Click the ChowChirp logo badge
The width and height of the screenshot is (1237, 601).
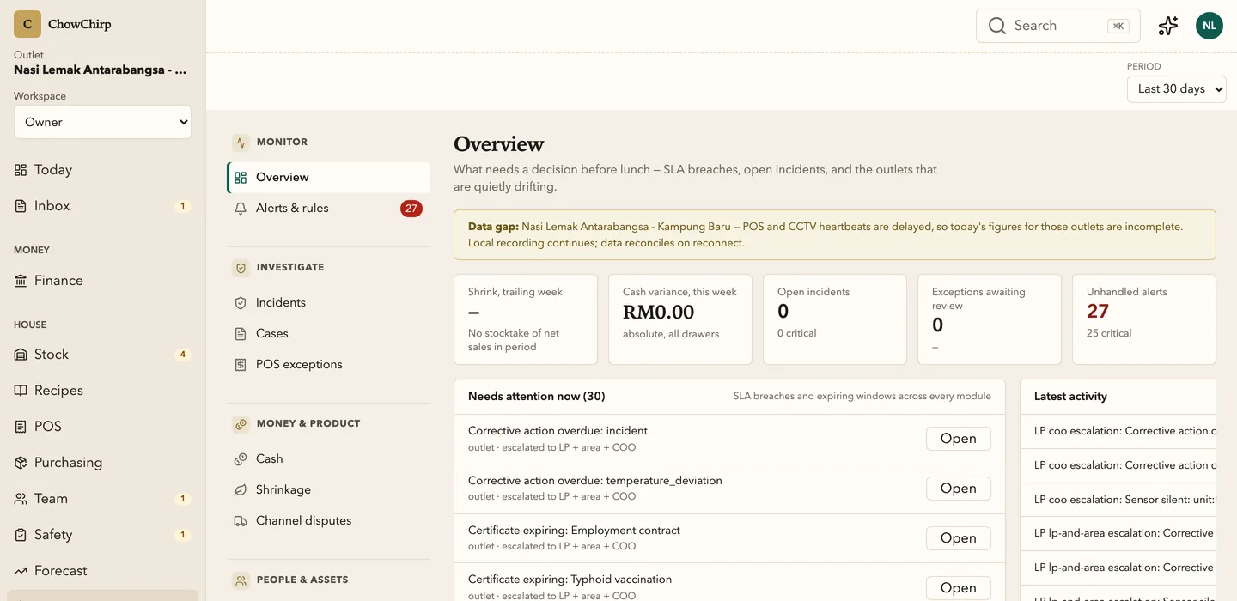(27, 24)
